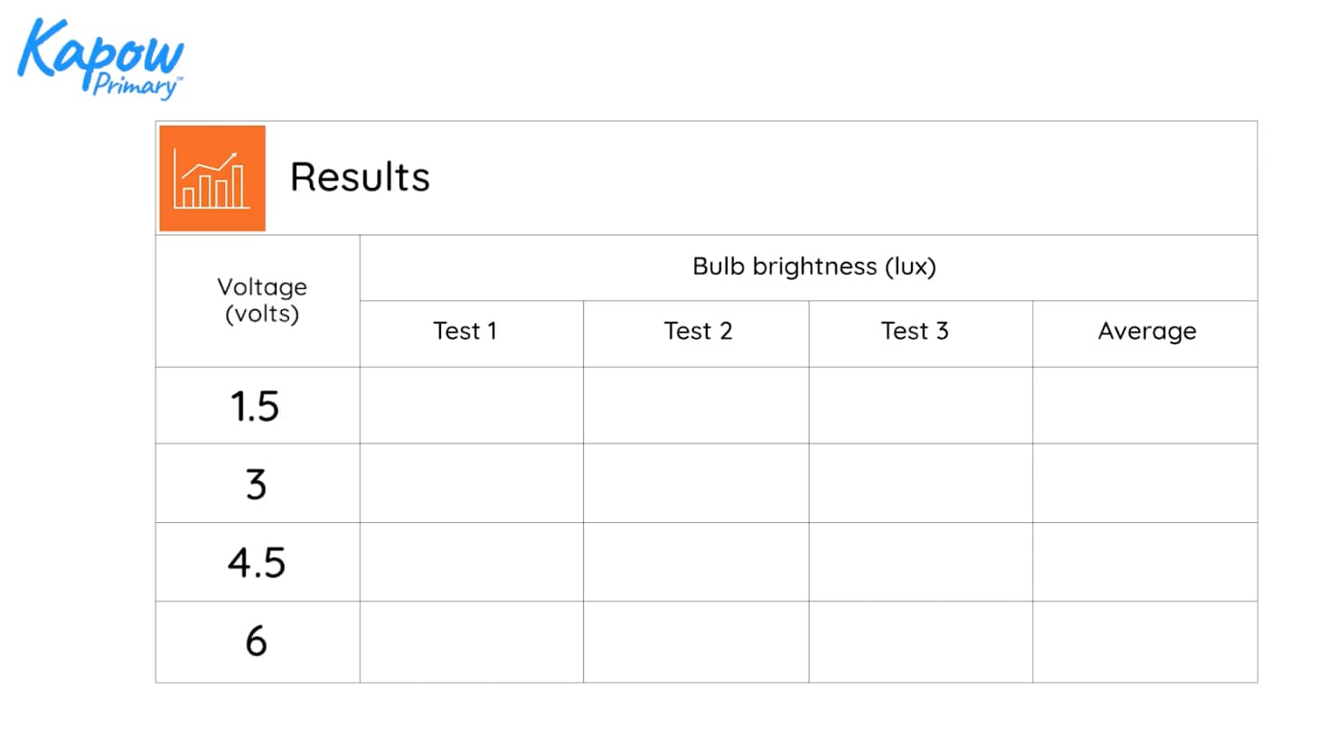The image size is (1343, 739).
Task: Click the 4.5 voltage row label
Action: point(258,562)
